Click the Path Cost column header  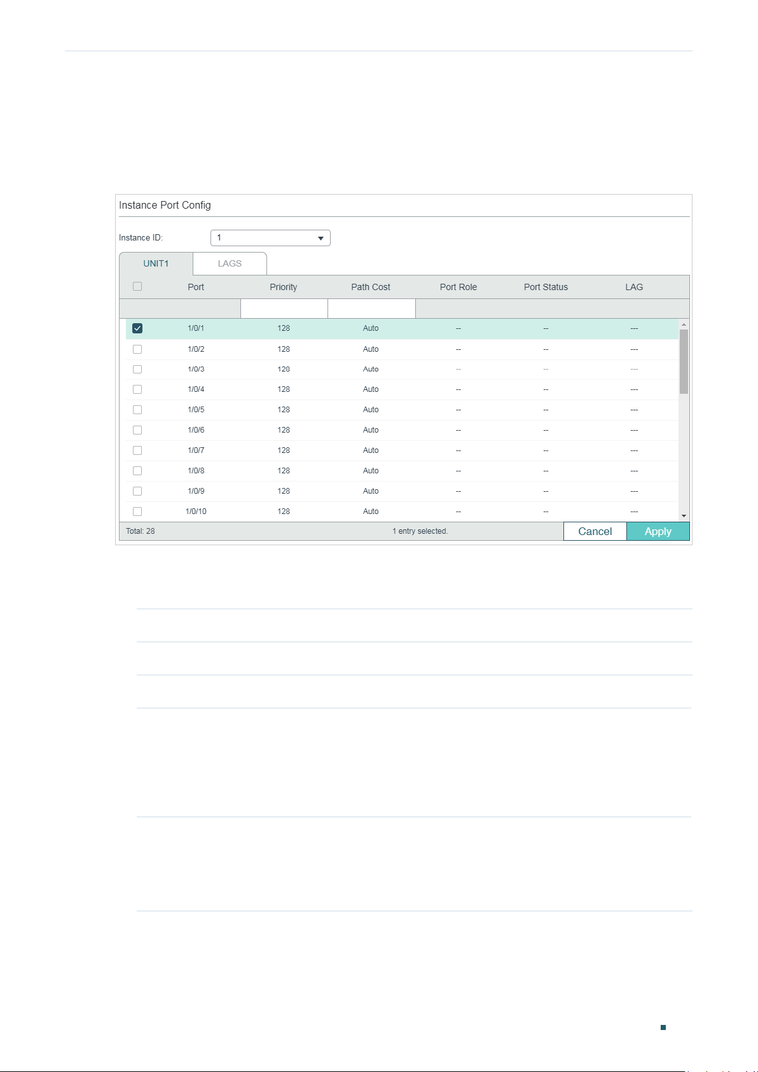[371, 287]
